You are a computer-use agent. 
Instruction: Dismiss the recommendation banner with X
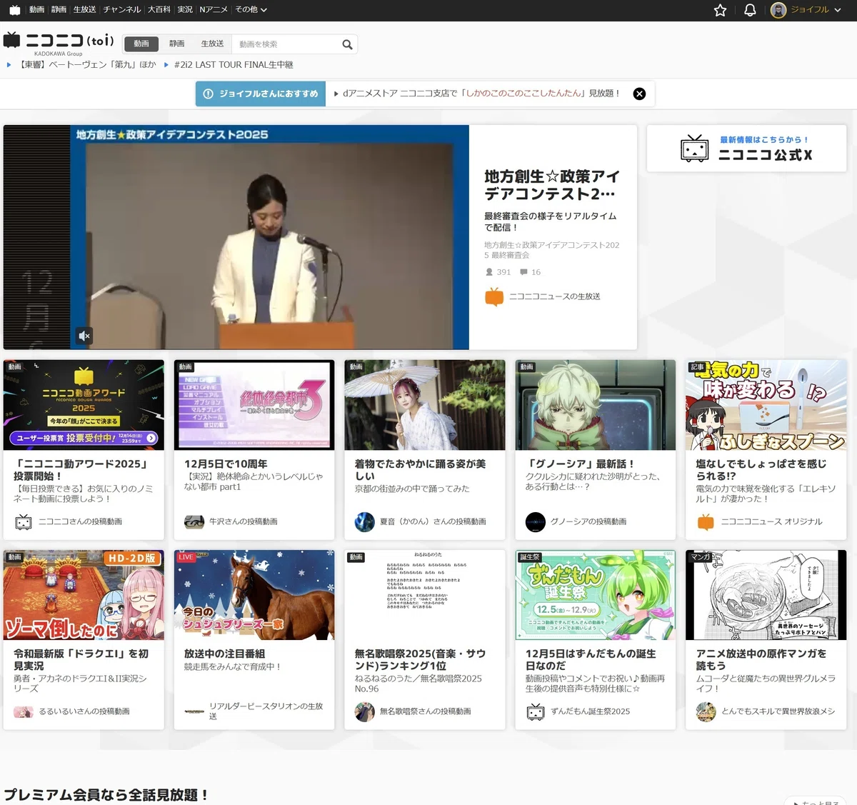(x=639, y=94)
